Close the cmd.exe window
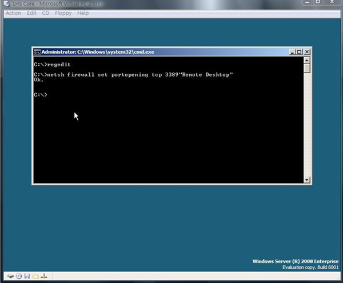 pyautogui.click(x=307, y=52)
